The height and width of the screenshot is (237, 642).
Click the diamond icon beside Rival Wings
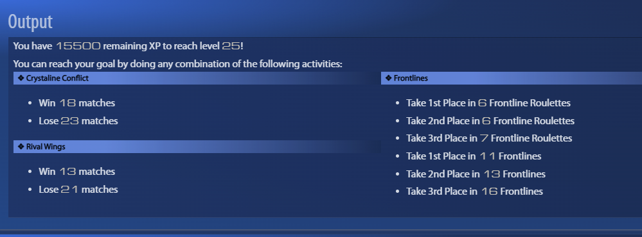(x=21, y=147)
